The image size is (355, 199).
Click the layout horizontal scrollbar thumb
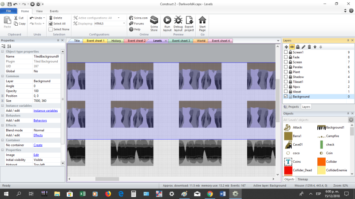(x=107, y=179)
